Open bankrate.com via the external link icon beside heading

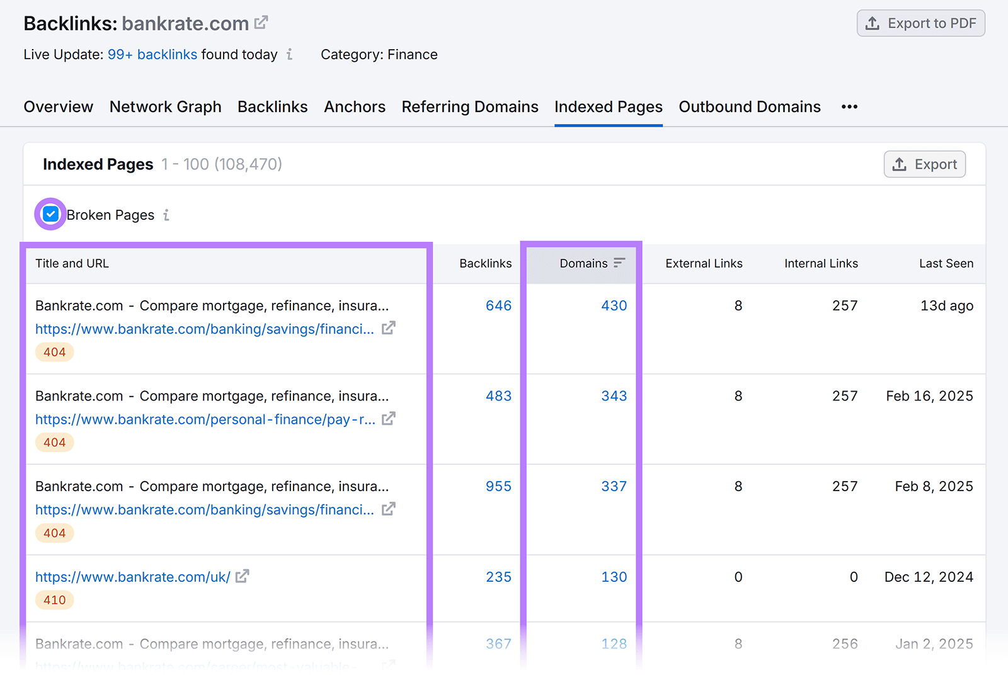(261, 21)
